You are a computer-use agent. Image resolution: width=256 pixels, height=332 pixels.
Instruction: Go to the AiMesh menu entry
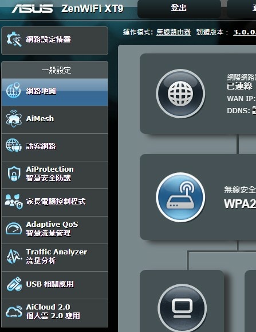tap(54, 120)
